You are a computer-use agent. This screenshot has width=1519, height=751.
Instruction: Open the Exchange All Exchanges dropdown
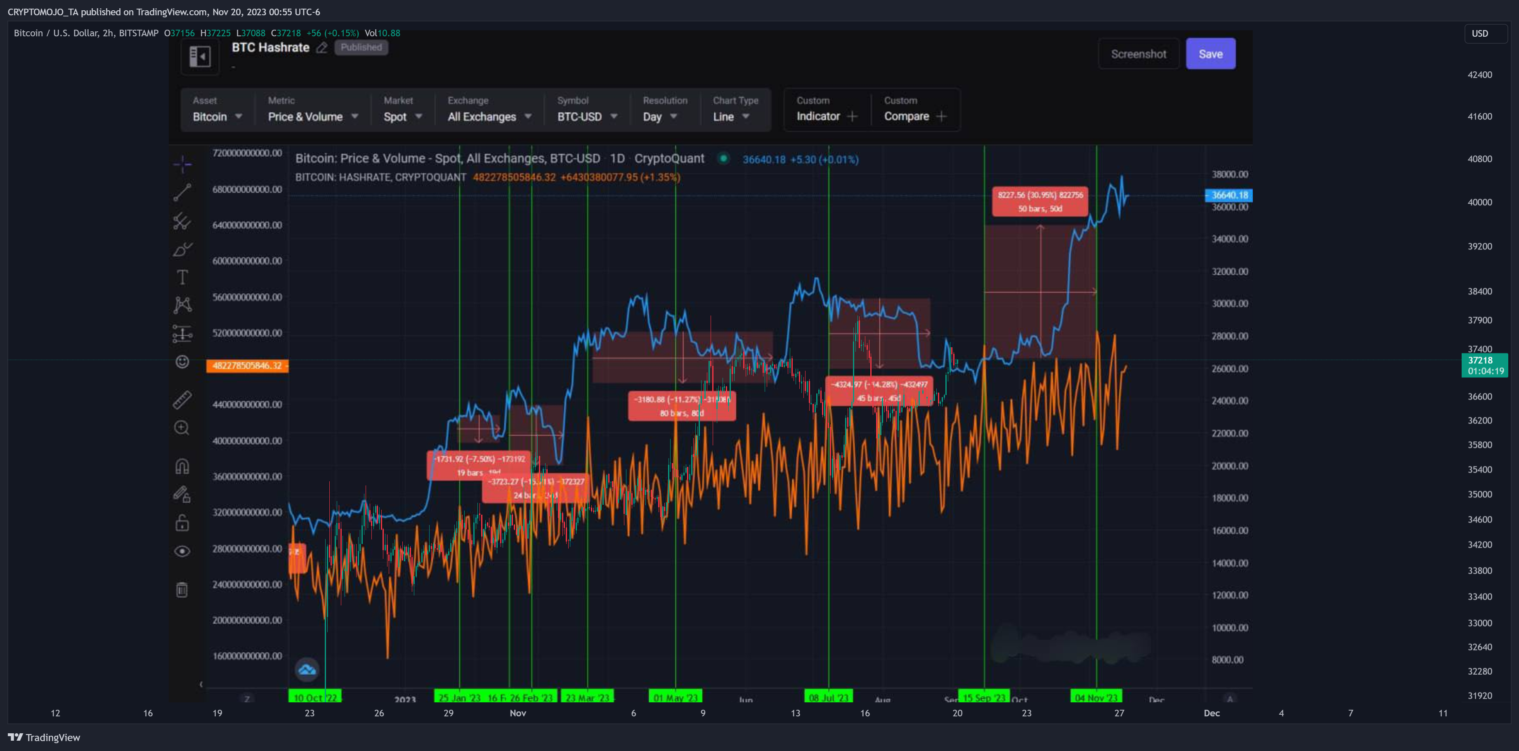(x=489, y=110)
